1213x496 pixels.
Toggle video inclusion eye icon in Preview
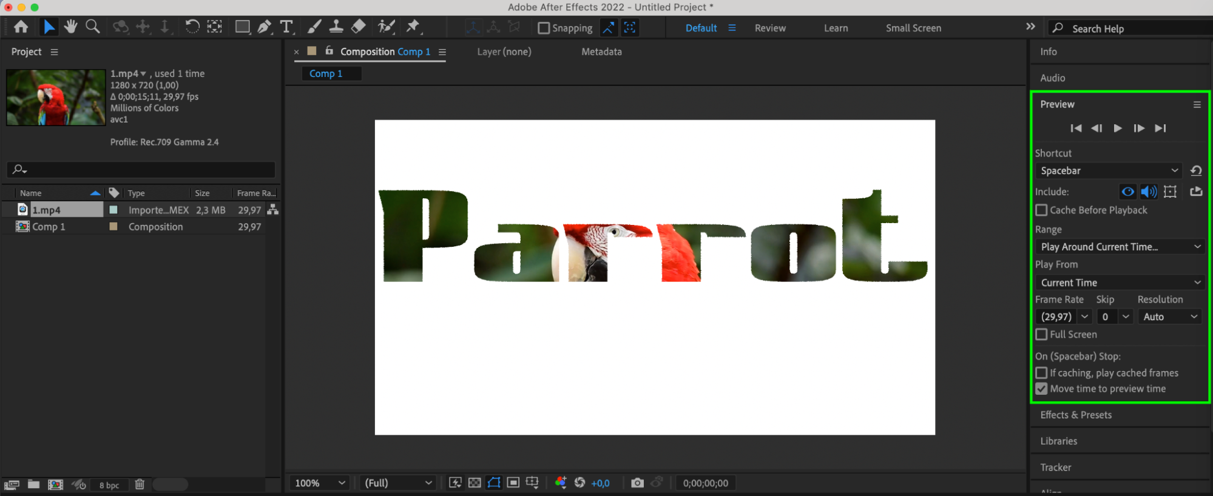click(x=1127, y=192)
